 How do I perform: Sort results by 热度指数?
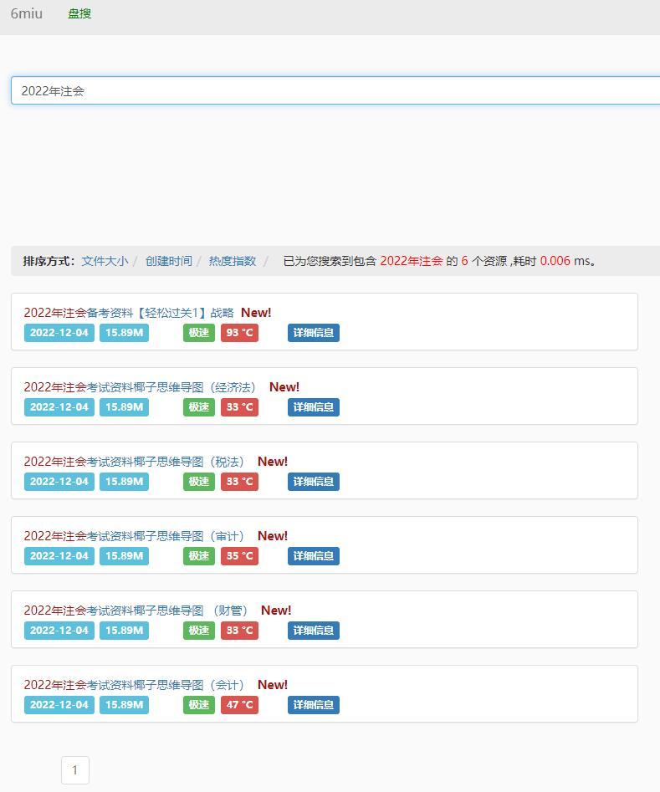[x=233, y=261]
